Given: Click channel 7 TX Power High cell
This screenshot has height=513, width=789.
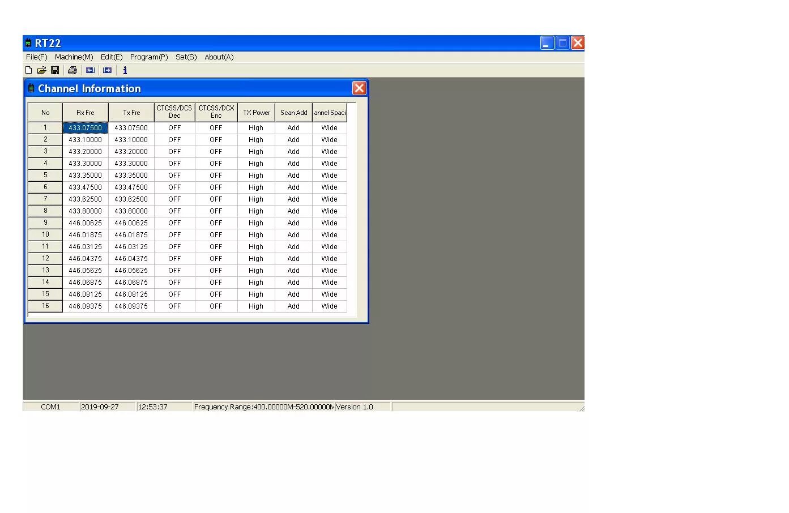Looking at the screenshot, I should click(x=257, y=199).
